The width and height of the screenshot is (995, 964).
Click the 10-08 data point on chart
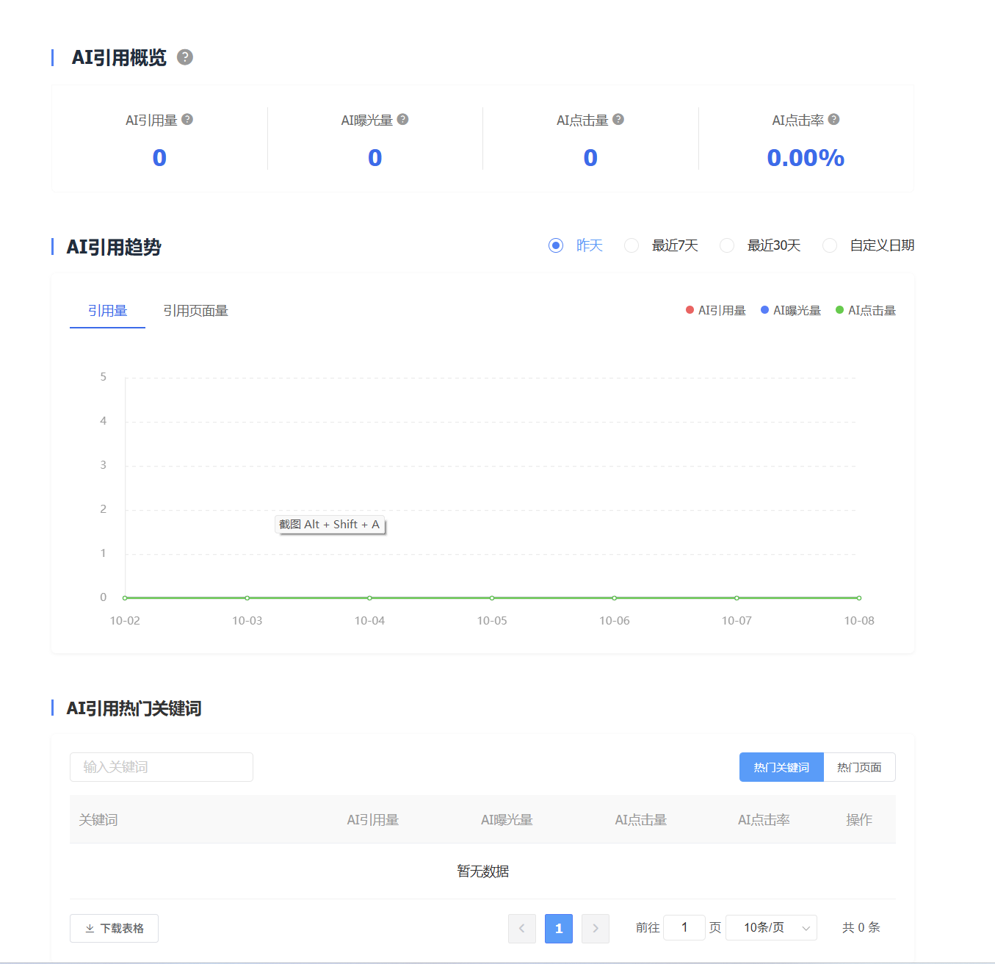tap(858, 598)
